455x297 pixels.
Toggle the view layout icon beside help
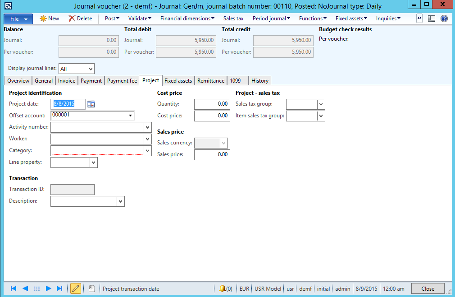pos(432,19)
